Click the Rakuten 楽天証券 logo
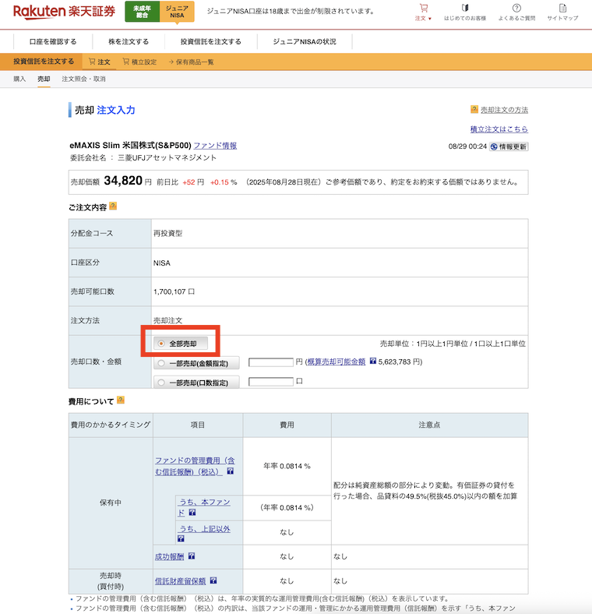592x614 pixels. point(64,11)
